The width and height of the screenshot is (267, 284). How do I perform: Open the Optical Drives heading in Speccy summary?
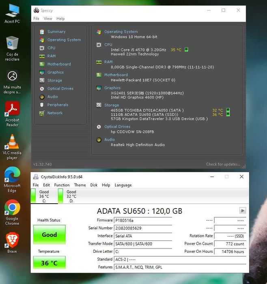pyautogui.click(x=117, y=127)
